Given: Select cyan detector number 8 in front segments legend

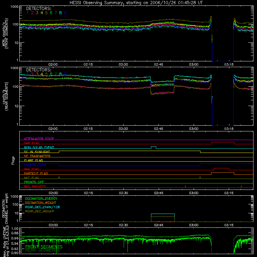Looking at the screenshot, I should 60,13.
